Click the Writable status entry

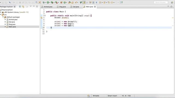(96, 96)
